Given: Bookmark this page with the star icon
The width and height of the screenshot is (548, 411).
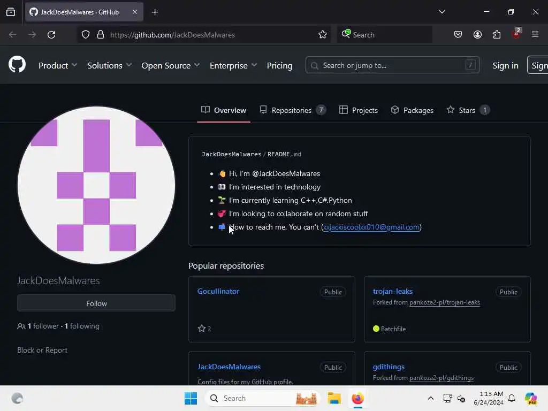Looking at the screenshot, I should (323, 35).
